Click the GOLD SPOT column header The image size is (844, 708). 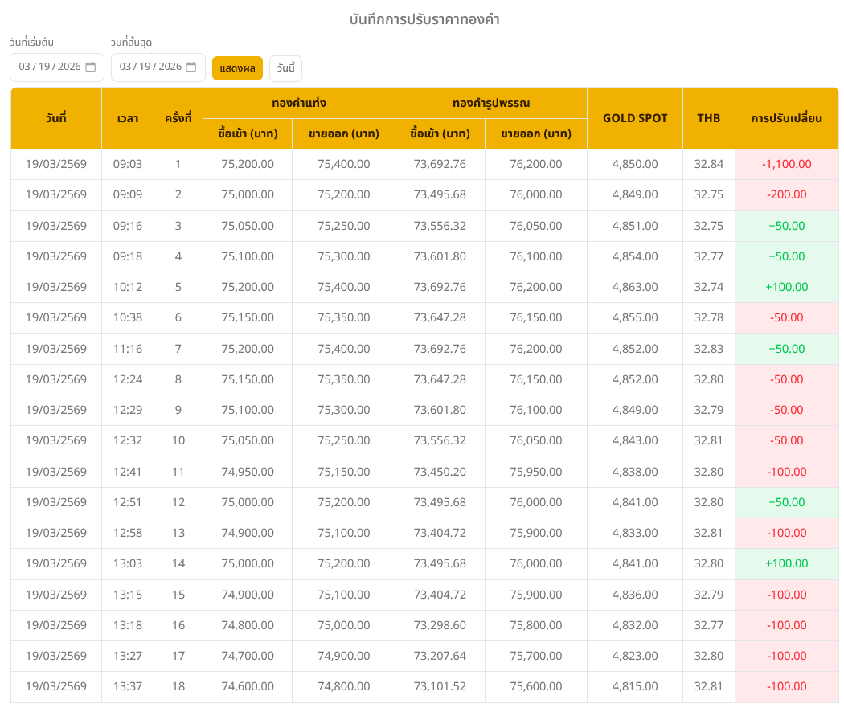click(635, 118)
